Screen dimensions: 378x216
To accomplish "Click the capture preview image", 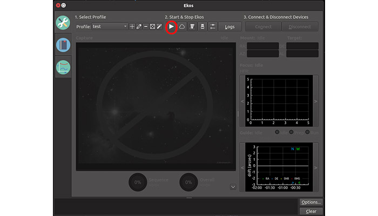I will click(x=156, y=106).
